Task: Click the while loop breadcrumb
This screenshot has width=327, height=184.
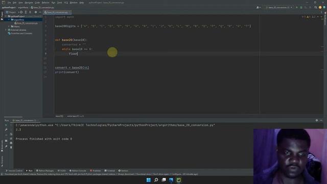Action: (75, 116)
